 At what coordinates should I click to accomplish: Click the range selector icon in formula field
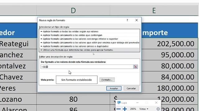coord(136,67)
